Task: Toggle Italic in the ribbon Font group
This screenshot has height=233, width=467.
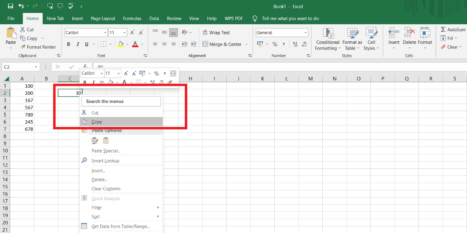Action: pos(78,44)
